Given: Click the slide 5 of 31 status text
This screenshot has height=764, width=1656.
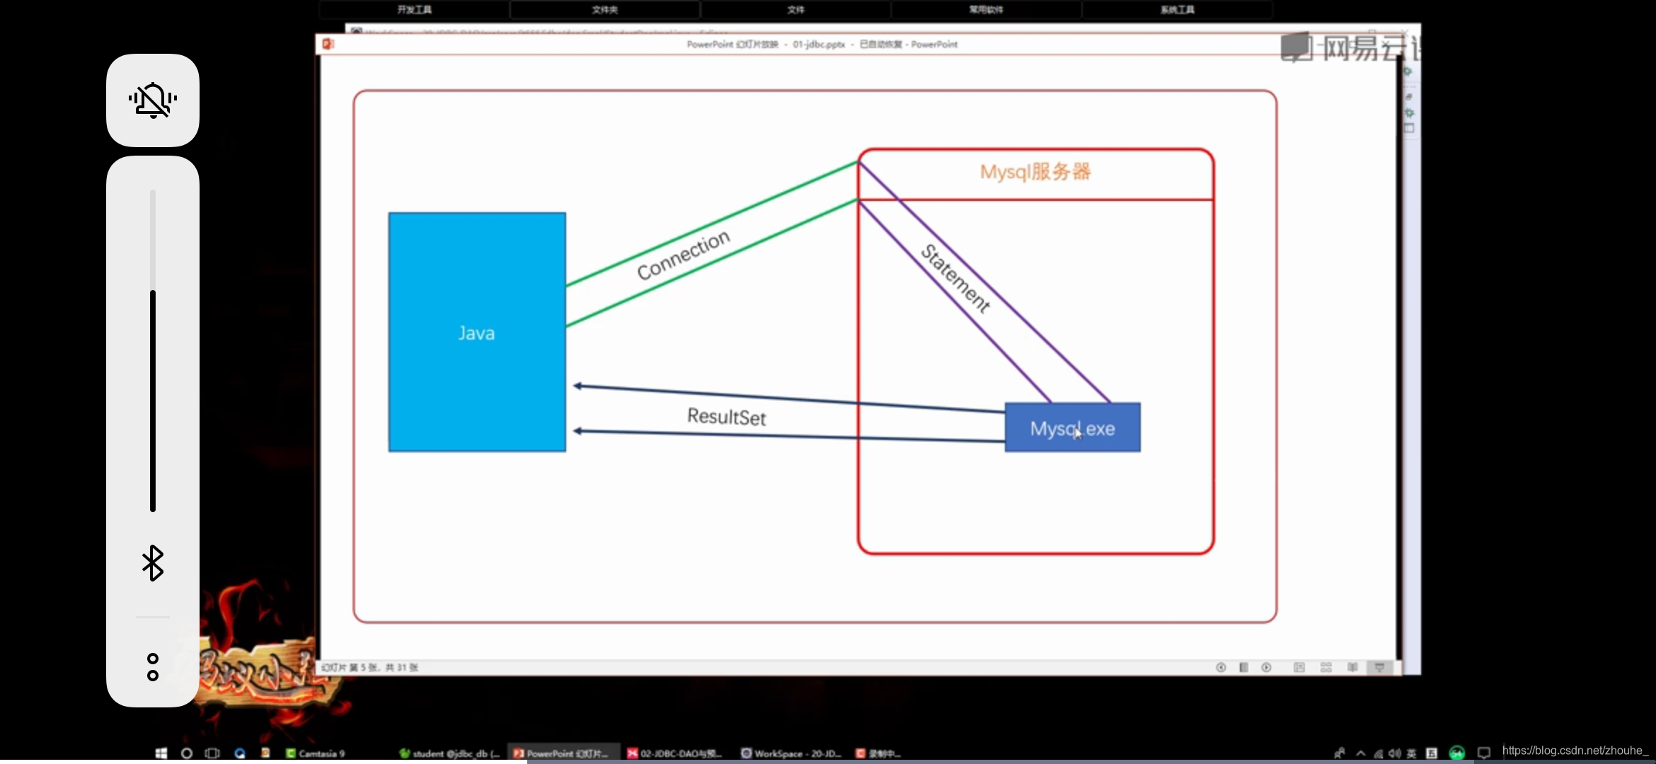Looking at the screenshot, I should 369,667.
